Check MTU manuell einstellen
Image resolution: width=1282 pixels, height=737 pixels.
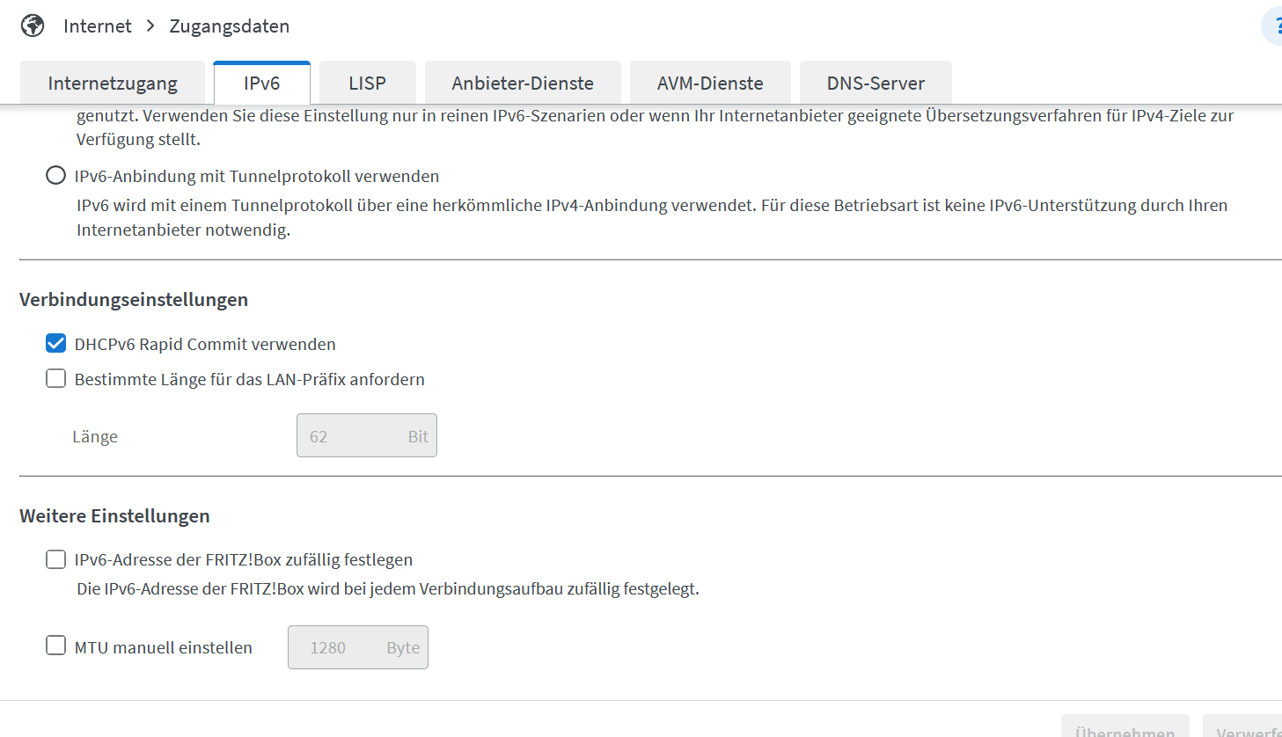[x=55, y=646]
